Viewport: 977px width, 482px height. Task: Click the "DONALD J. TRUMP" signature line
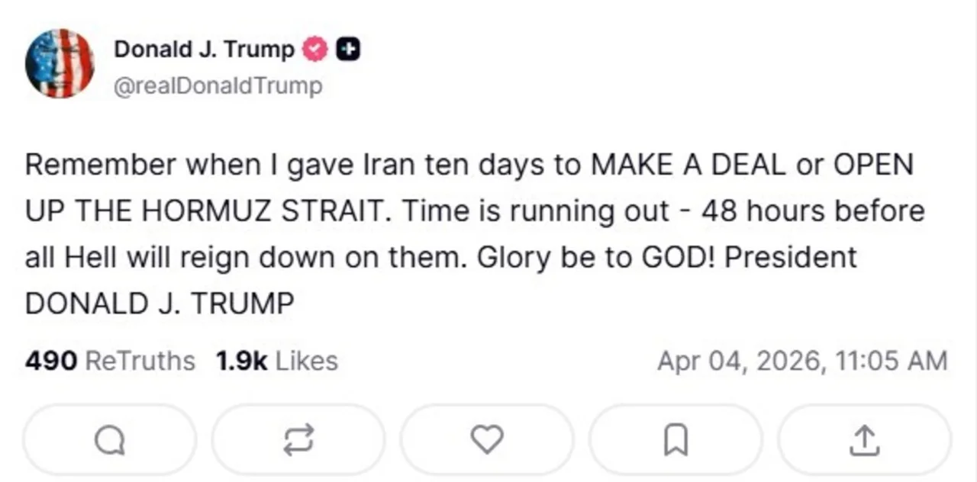160,304
